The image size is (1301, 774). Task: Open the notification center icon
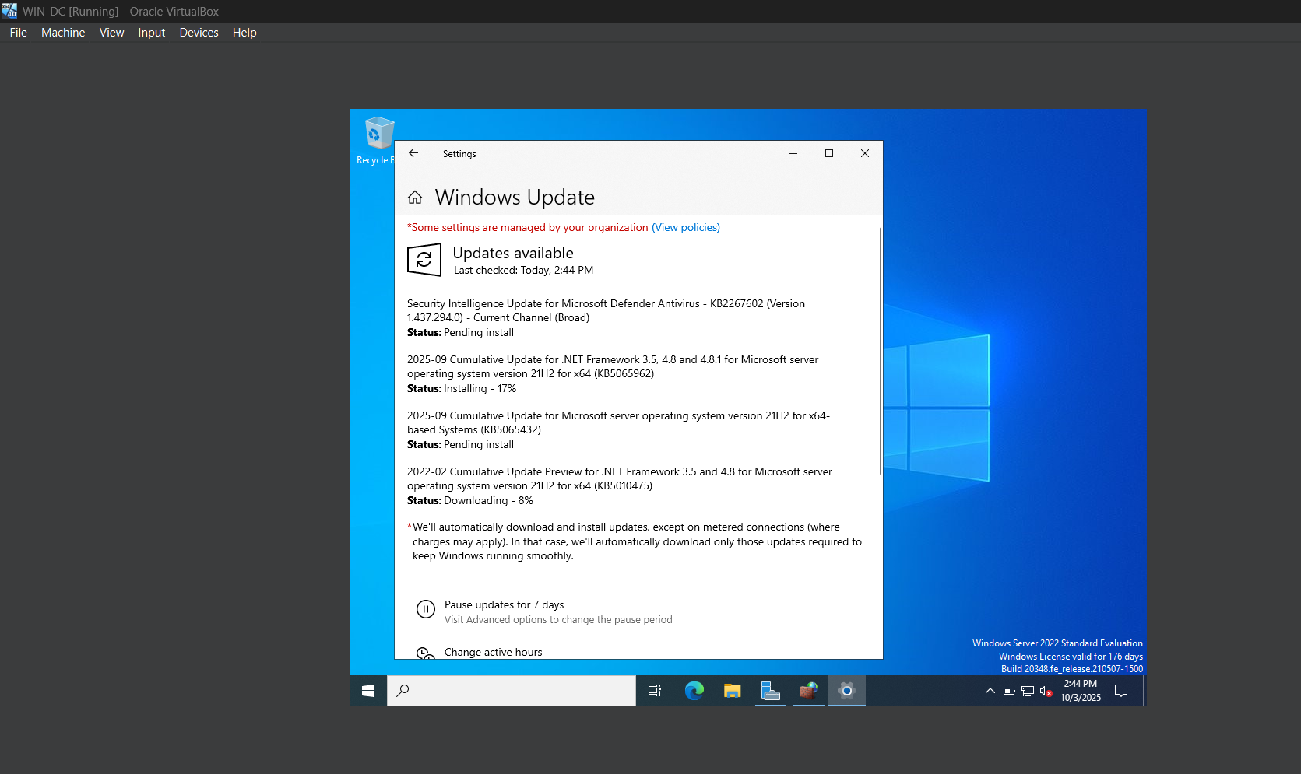[x=1121, y=691]
